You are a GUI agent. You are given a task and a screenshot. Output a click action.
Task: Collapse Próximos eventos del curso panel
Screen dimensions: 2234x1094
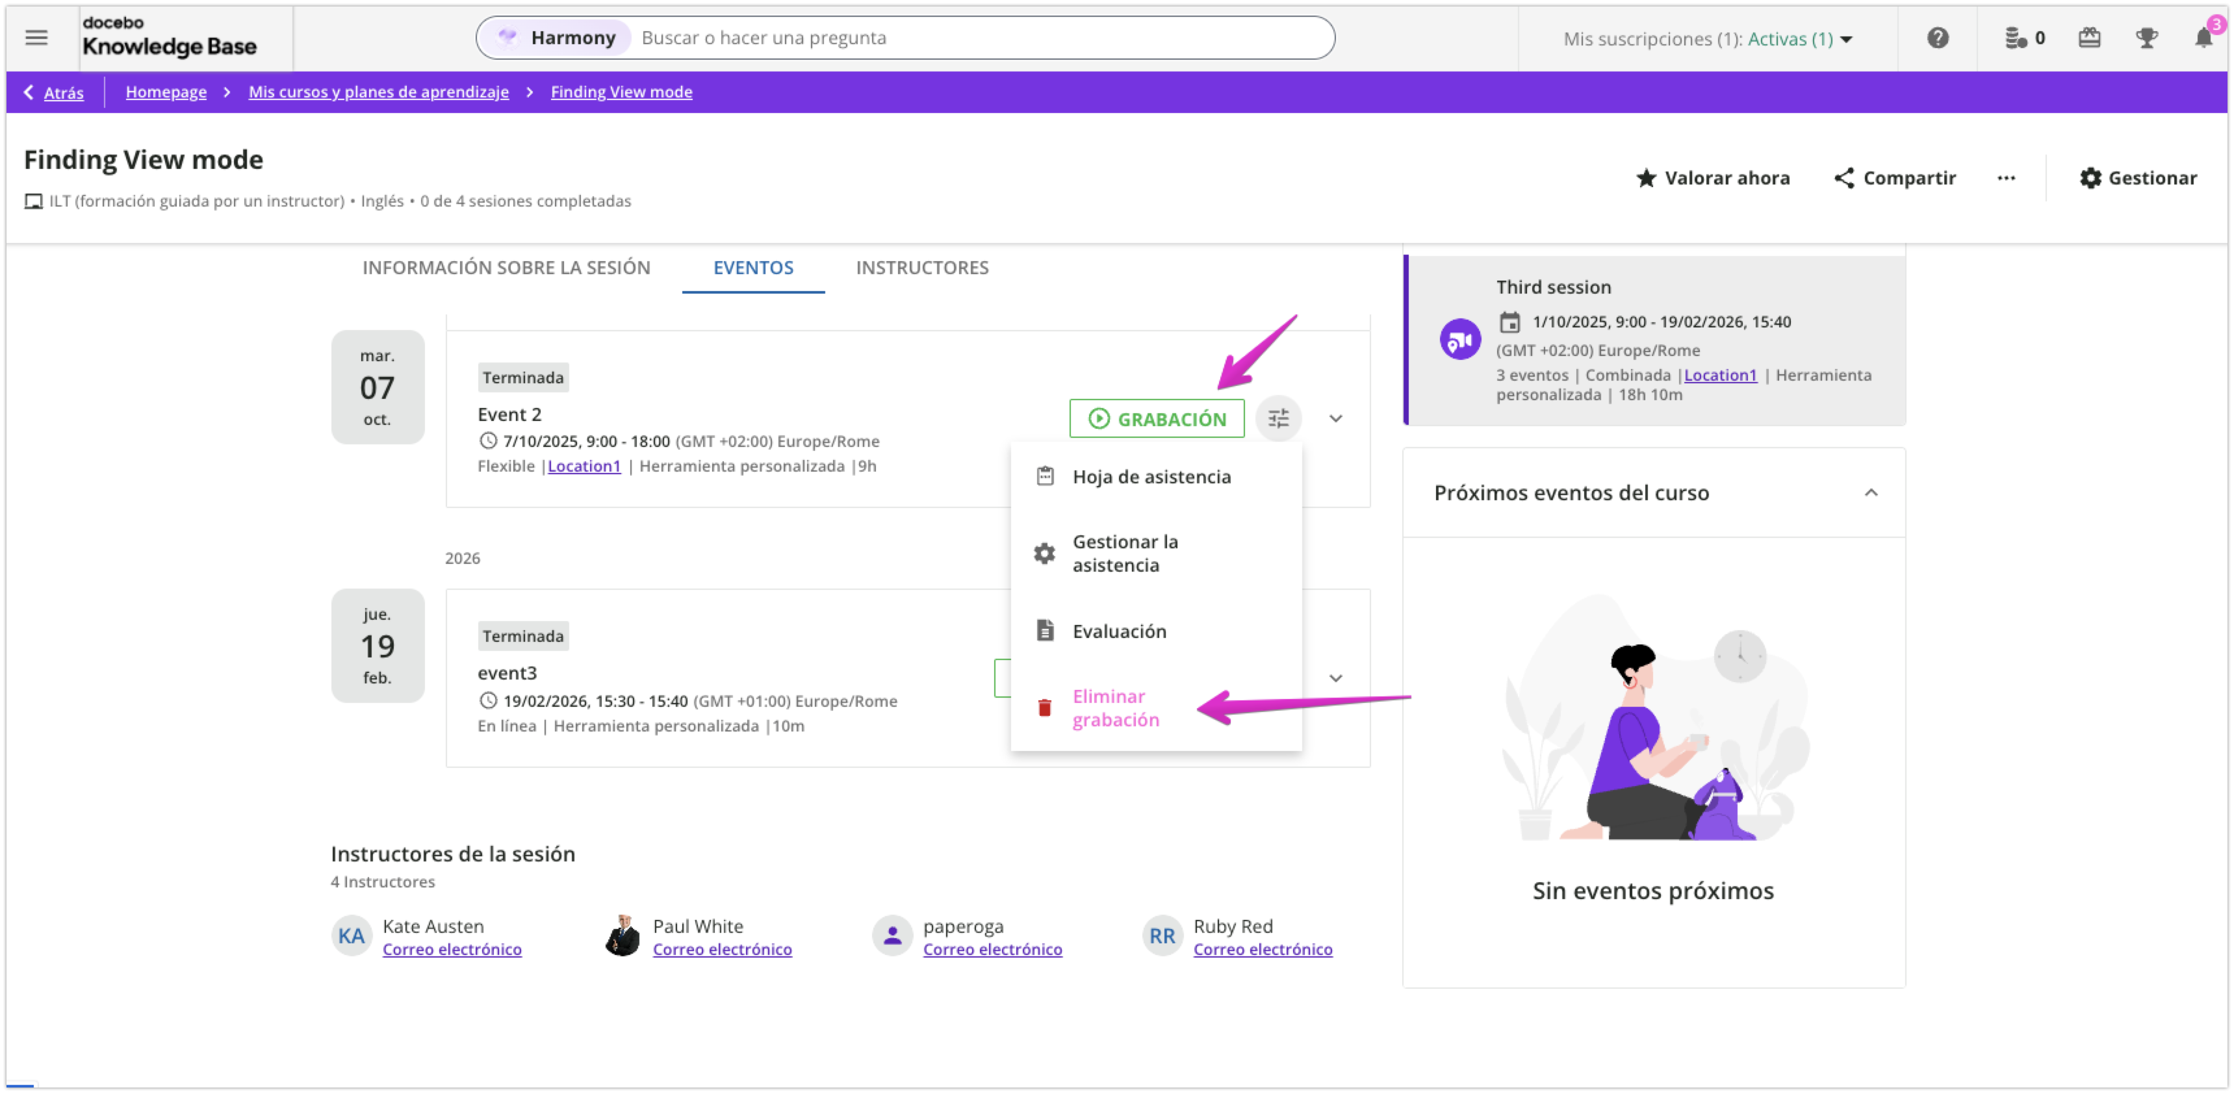(1871, 493)
